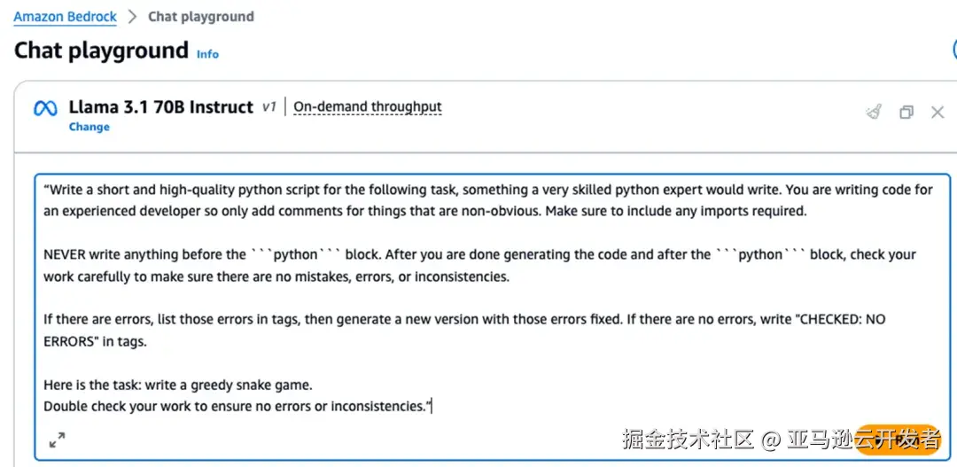Click the Llama 3.1 70B Instruct model name
Screen dimensions: 957x467
[161, 107]
